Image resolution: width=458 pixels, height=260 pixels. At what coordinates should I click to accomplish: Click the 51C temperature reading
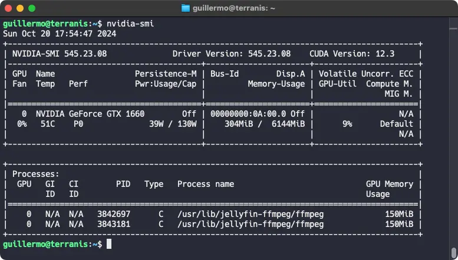[48, 123]
